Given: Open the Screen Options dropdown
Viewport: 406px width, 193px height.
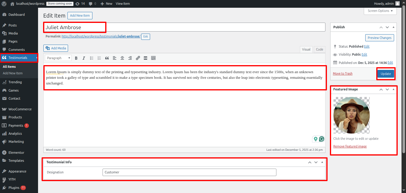Looking at the screenshot, I should point(380,11).
